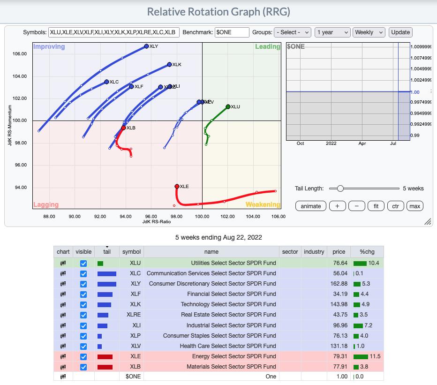Screen dimensions: 437x385
Task: Open the XLP row chart icon
Action: click(63, 336)
